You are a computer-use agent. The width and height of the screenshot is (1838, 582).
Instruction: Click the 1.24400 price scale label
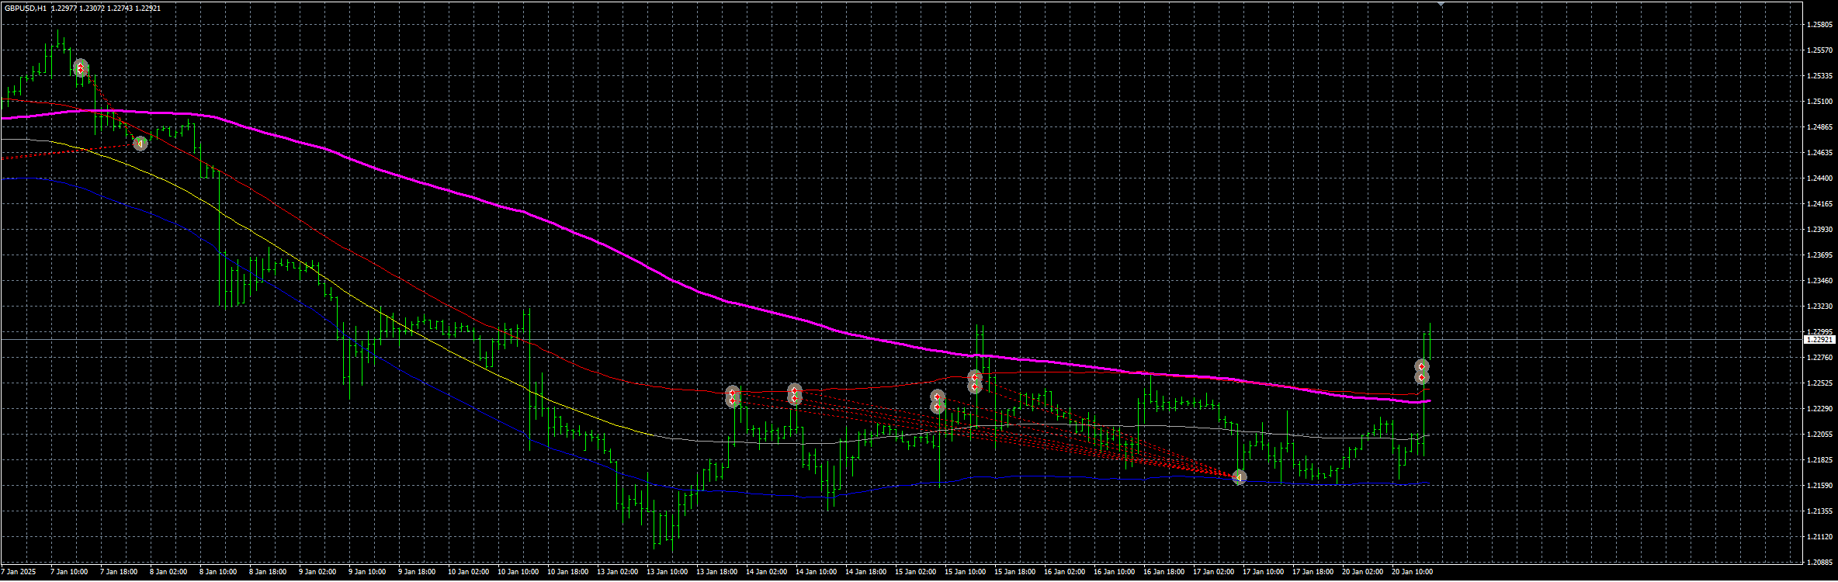pos(1819,178)
